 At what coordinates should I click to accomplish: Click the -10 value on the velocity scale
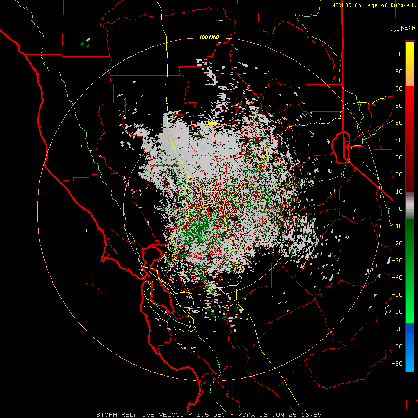tap(397, 226)
